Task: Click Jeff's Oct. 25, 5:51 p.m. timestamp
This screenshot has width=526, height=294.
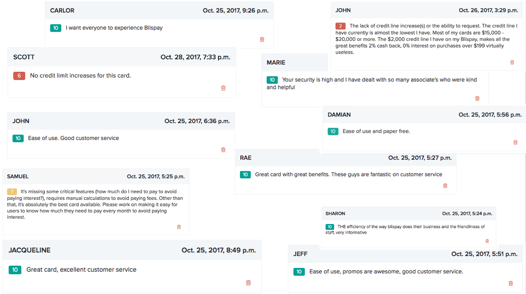Action: click(484, 254)
